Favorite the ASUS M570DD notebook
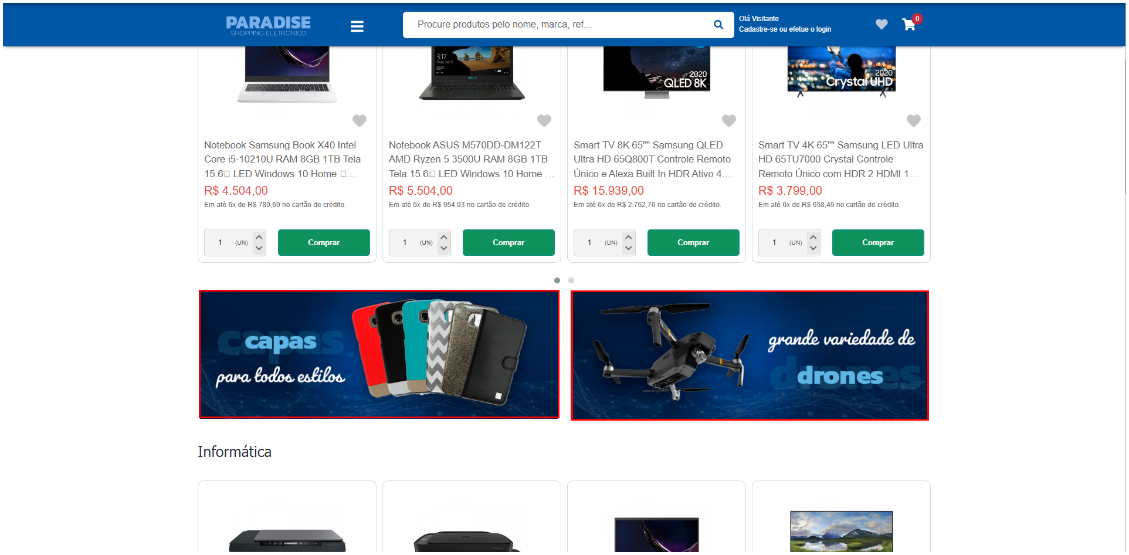Viewport: 1129px width, 555px height. coord(544,120)
